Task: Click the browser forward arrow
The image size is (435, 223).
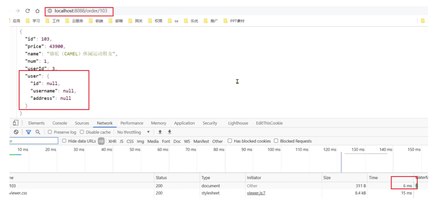Action: [x=18, y=11]
